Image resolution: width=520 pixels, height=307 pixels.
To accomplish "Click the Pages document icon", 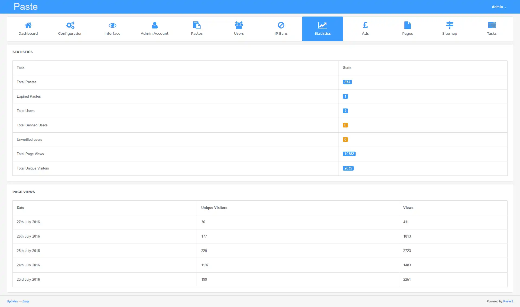I will click(407, 25).
